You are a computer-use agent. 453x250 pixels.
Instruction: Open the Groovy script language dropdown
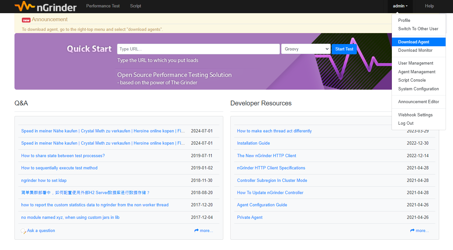point(306,49)
